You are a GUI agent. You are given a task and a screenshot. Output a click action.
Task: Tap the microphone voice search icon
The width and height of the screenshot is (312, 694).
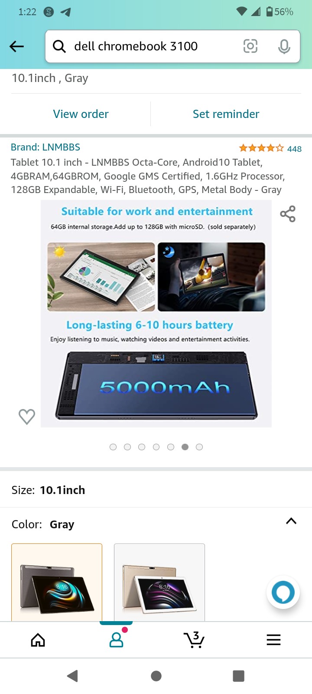[284, 46]
